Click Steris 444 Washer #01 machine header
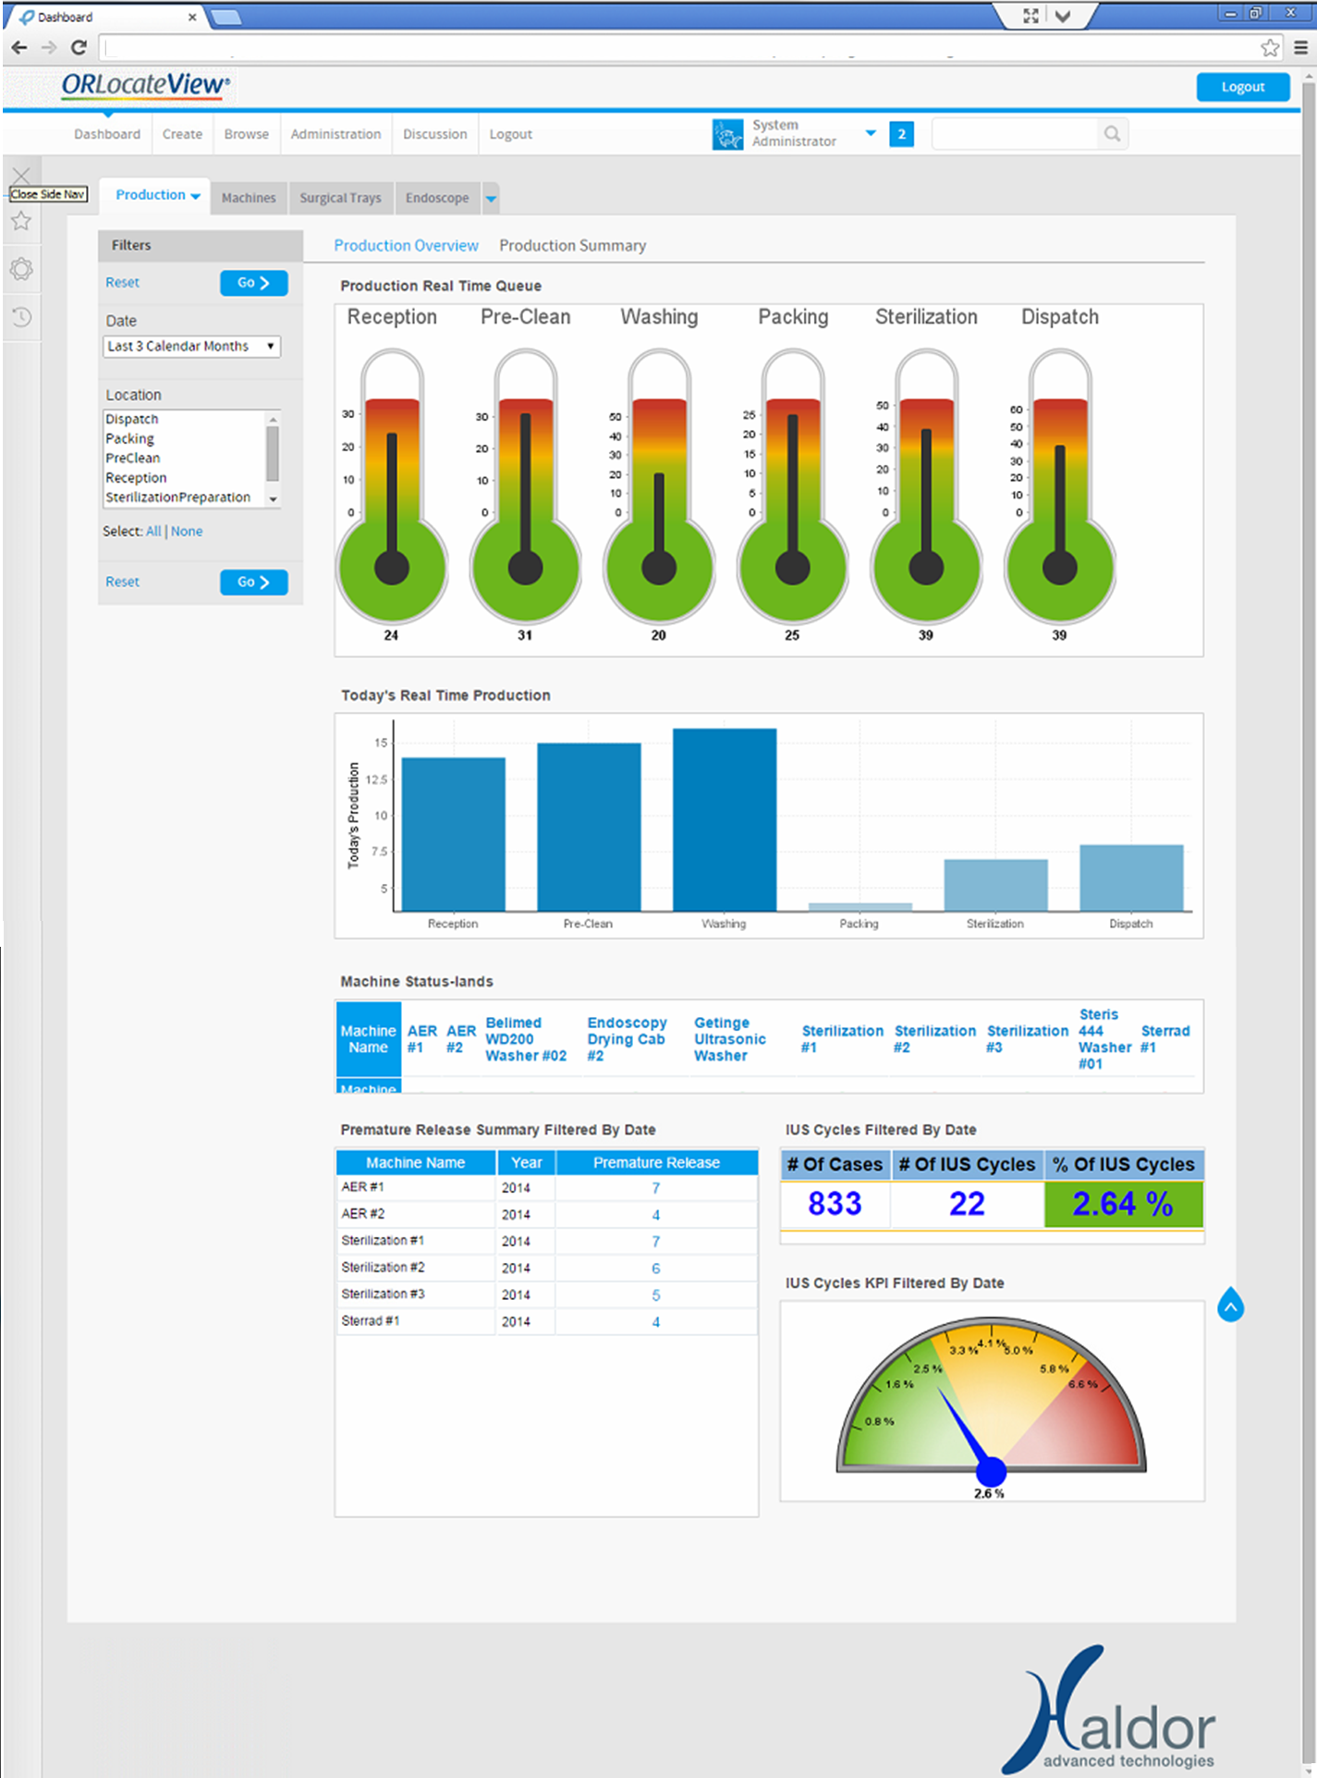1317x1778 pixels. 1104,1039
